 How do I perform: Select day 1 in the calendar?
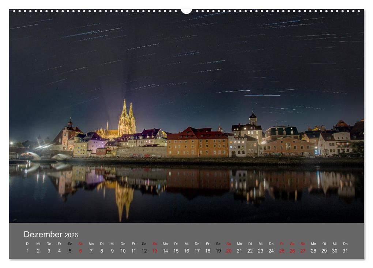pos(27,251)
